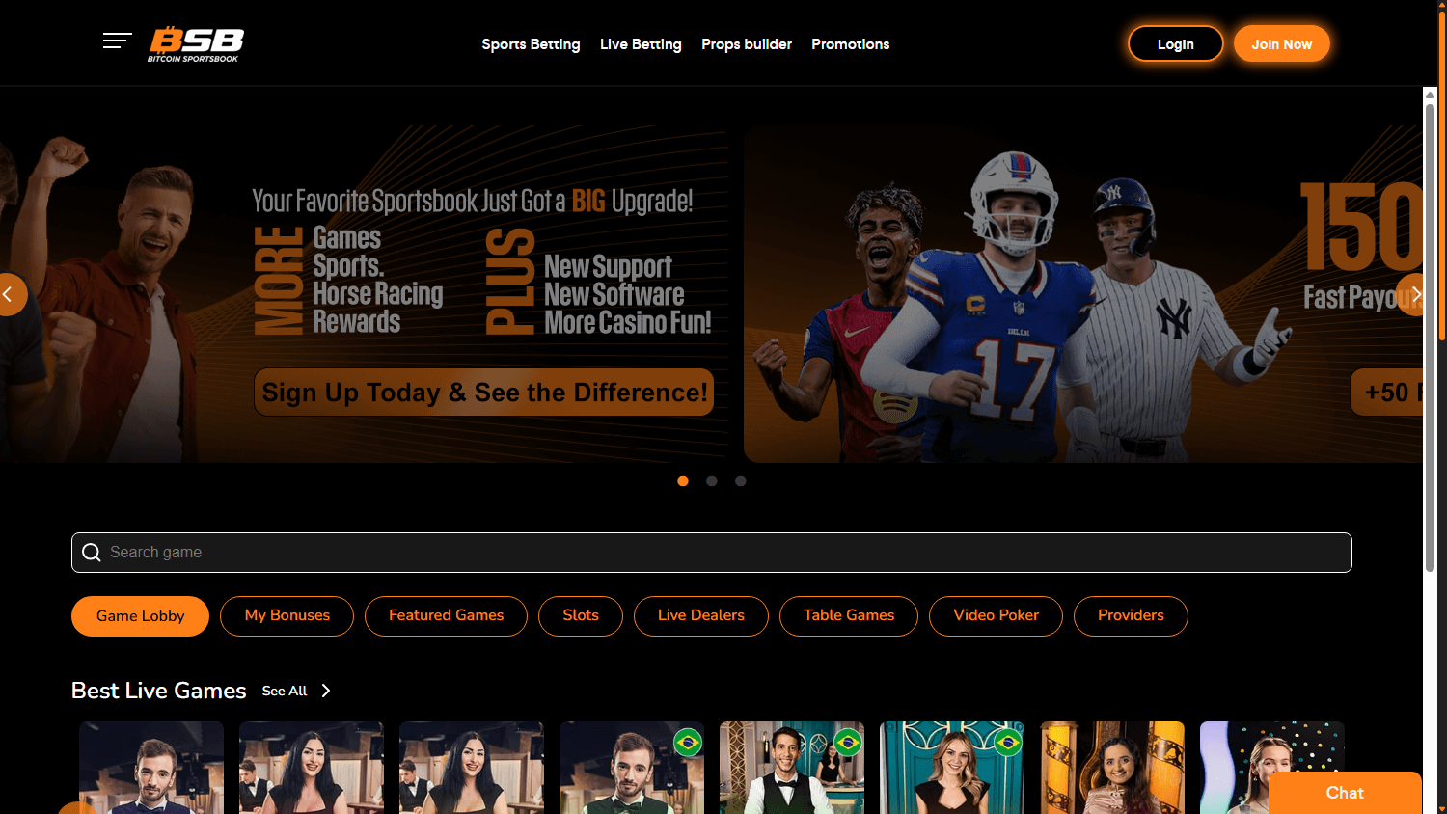Click the Sign Up Today banner button

point(483,392)
